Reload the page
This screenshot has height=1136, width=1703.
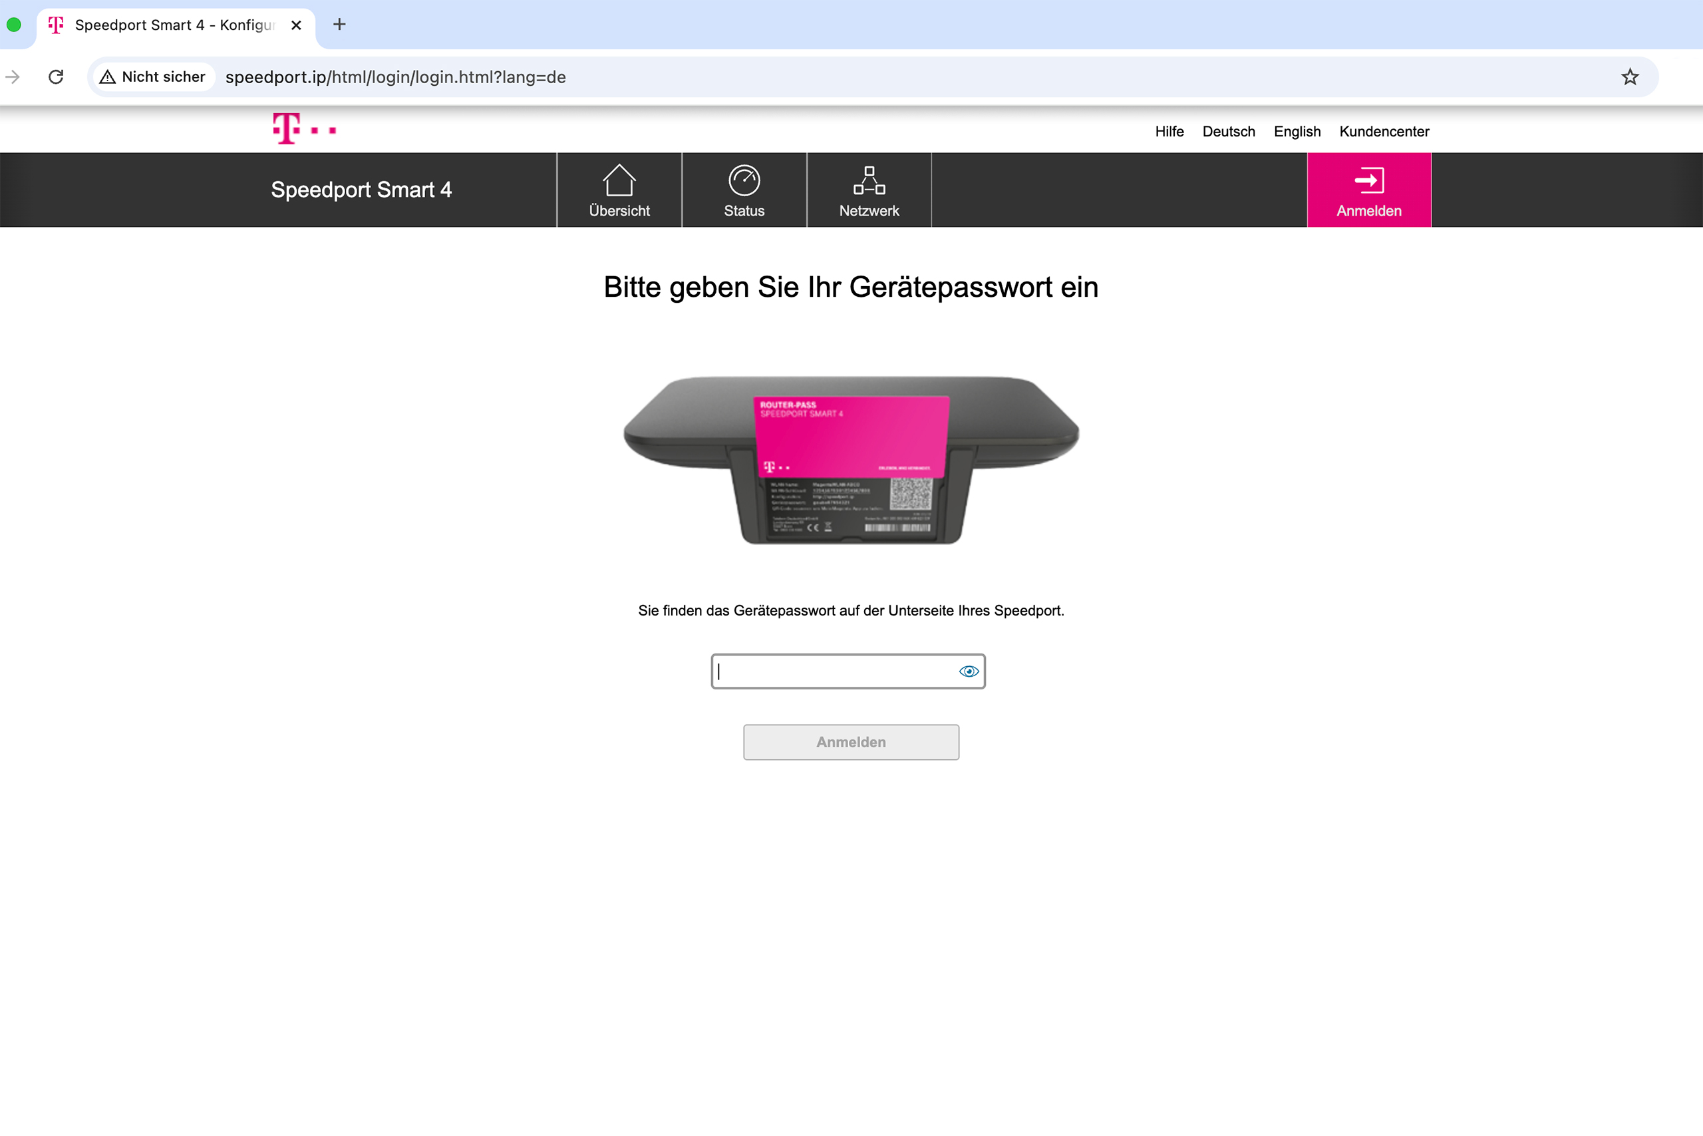point(56,77)
